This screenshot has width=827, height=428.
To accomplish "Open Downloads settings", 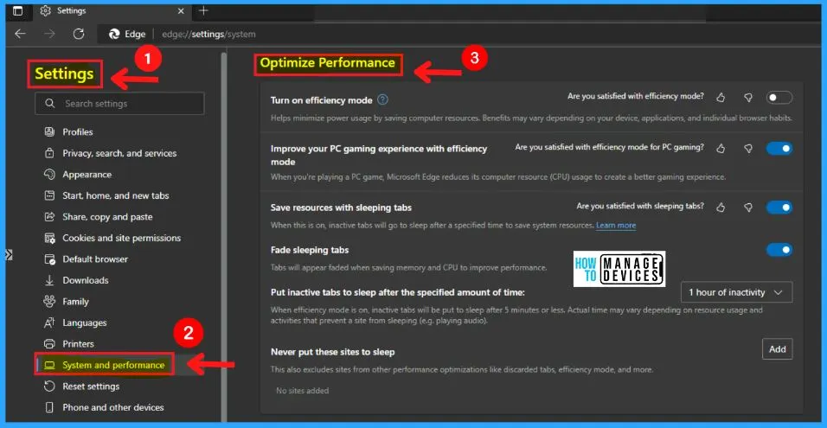I will click(x=86, y=280).
